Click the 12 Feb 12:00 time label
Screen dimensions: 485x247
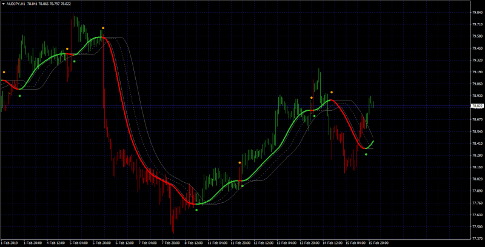coord(264,243)
